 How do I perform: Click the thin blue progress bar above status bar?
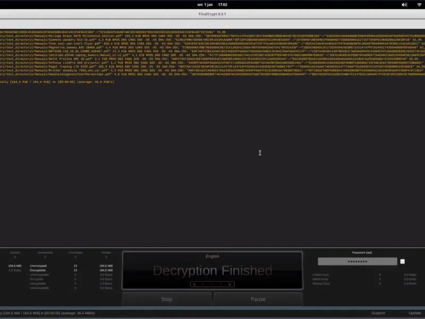[212, 308]
